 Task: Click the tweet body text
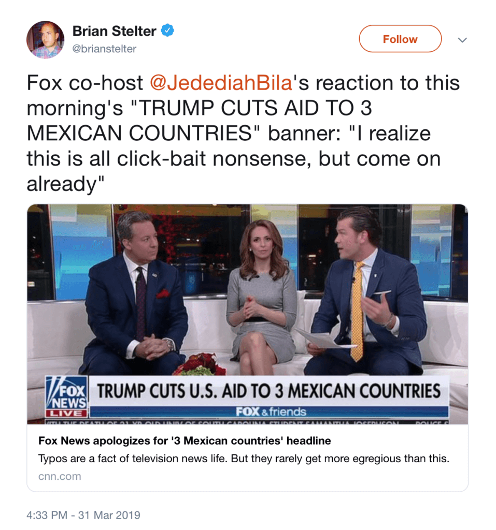pos(243,133)
